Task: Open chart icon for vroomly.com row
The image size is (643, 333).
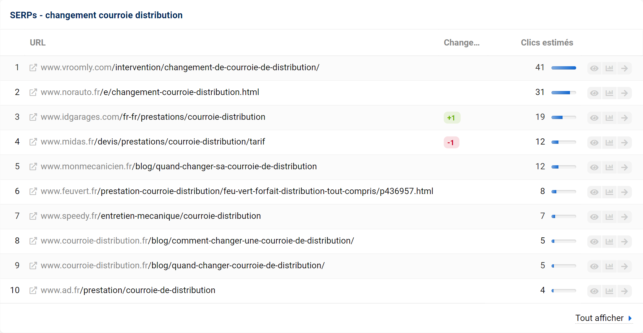Action: pyautogui.click(x=609, y=68)
